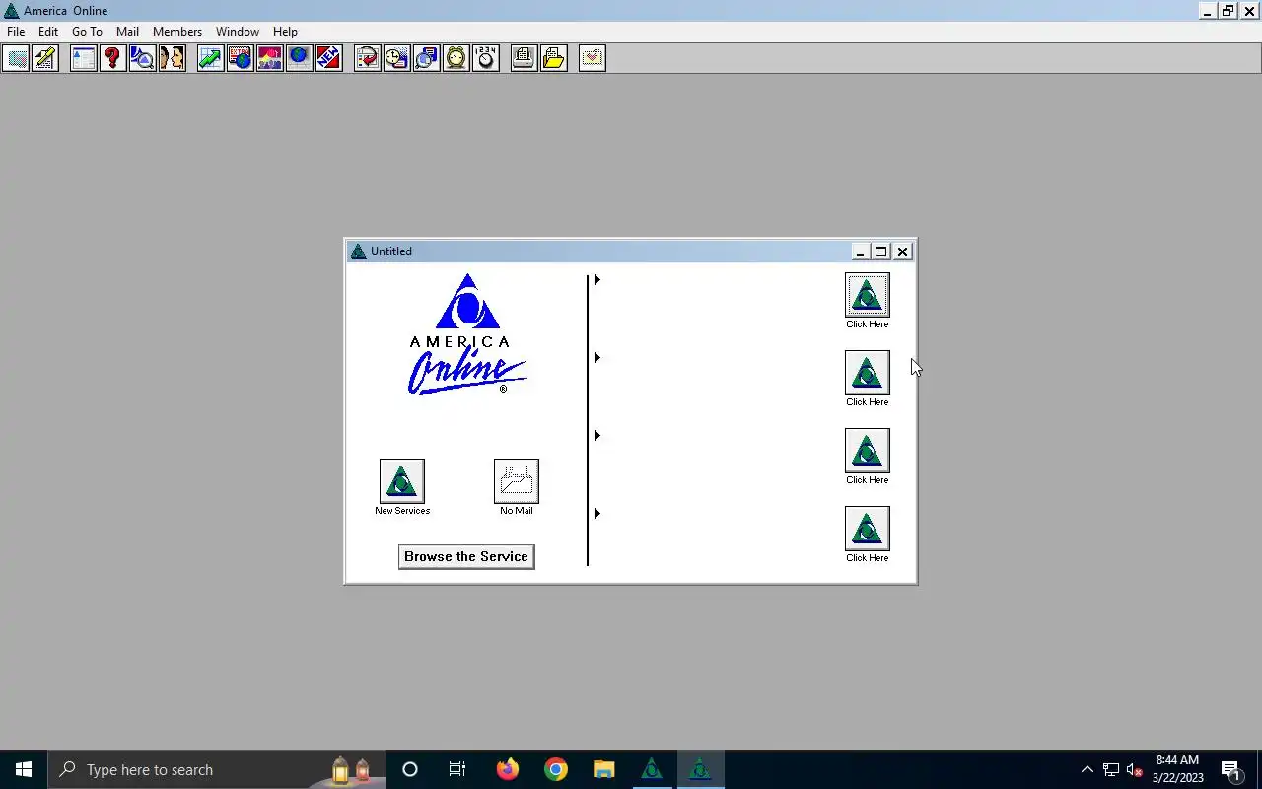This screenshot has height=789, width=1262.
Task: Click the volume speaker tray icon
Action: (x=1135, y=769)
